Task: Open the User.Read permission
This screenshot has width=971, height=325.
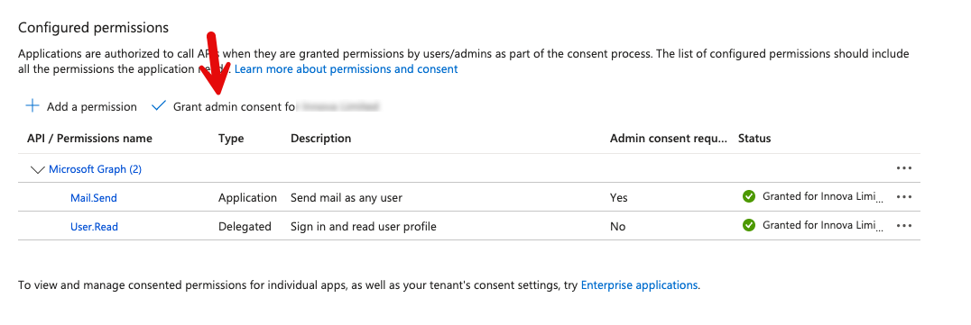Action: coord(94,227)
